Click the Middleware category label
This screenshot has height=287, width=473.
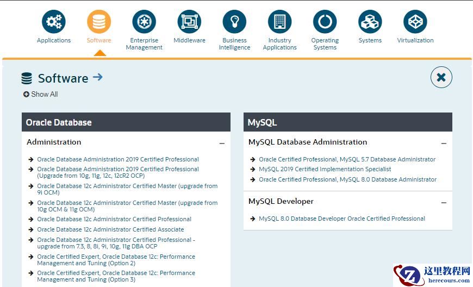[x=189, y=40]
